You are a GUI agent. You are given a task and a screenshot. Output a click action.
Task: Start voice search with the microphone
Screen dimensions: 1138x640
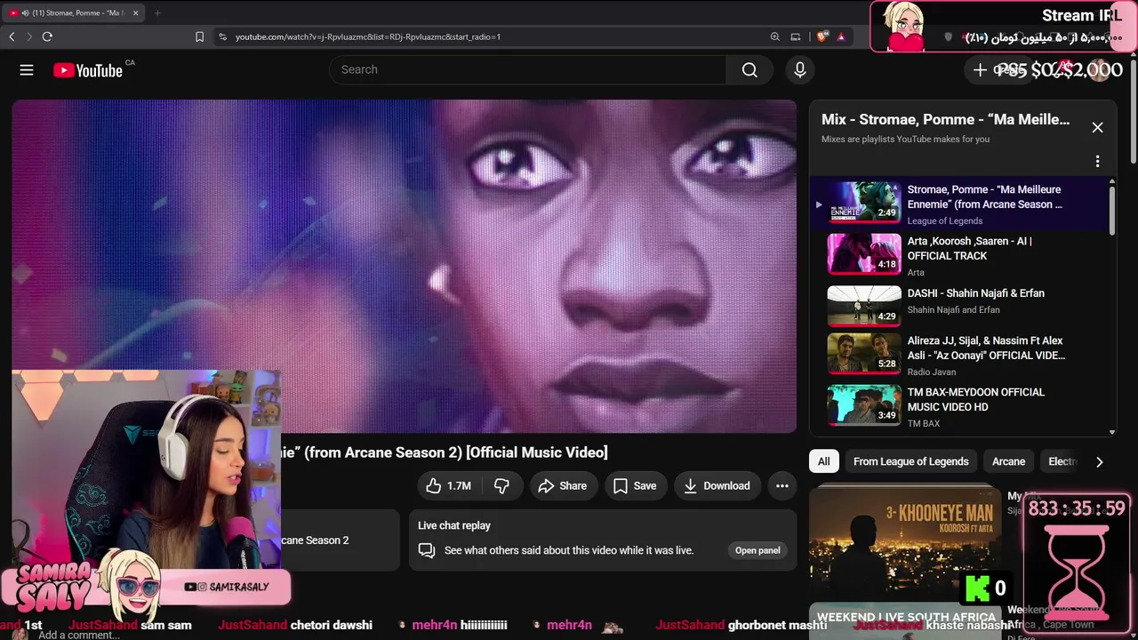tap(800, 70)
